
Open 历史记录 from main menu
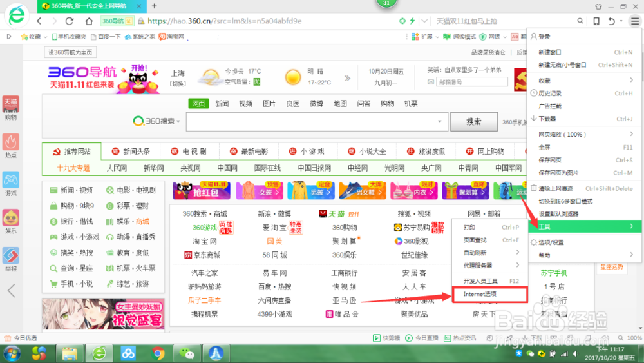(584, 93)
